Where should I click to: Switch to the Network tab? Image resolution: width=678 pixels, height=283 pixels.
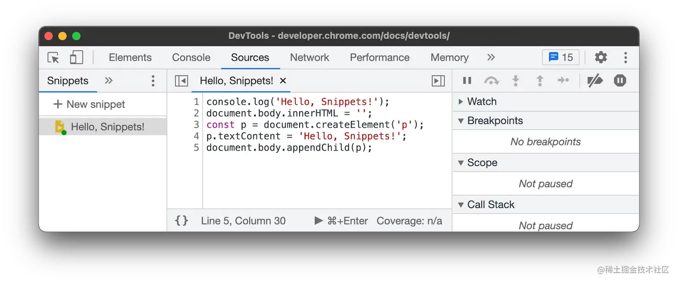(309, 57)
